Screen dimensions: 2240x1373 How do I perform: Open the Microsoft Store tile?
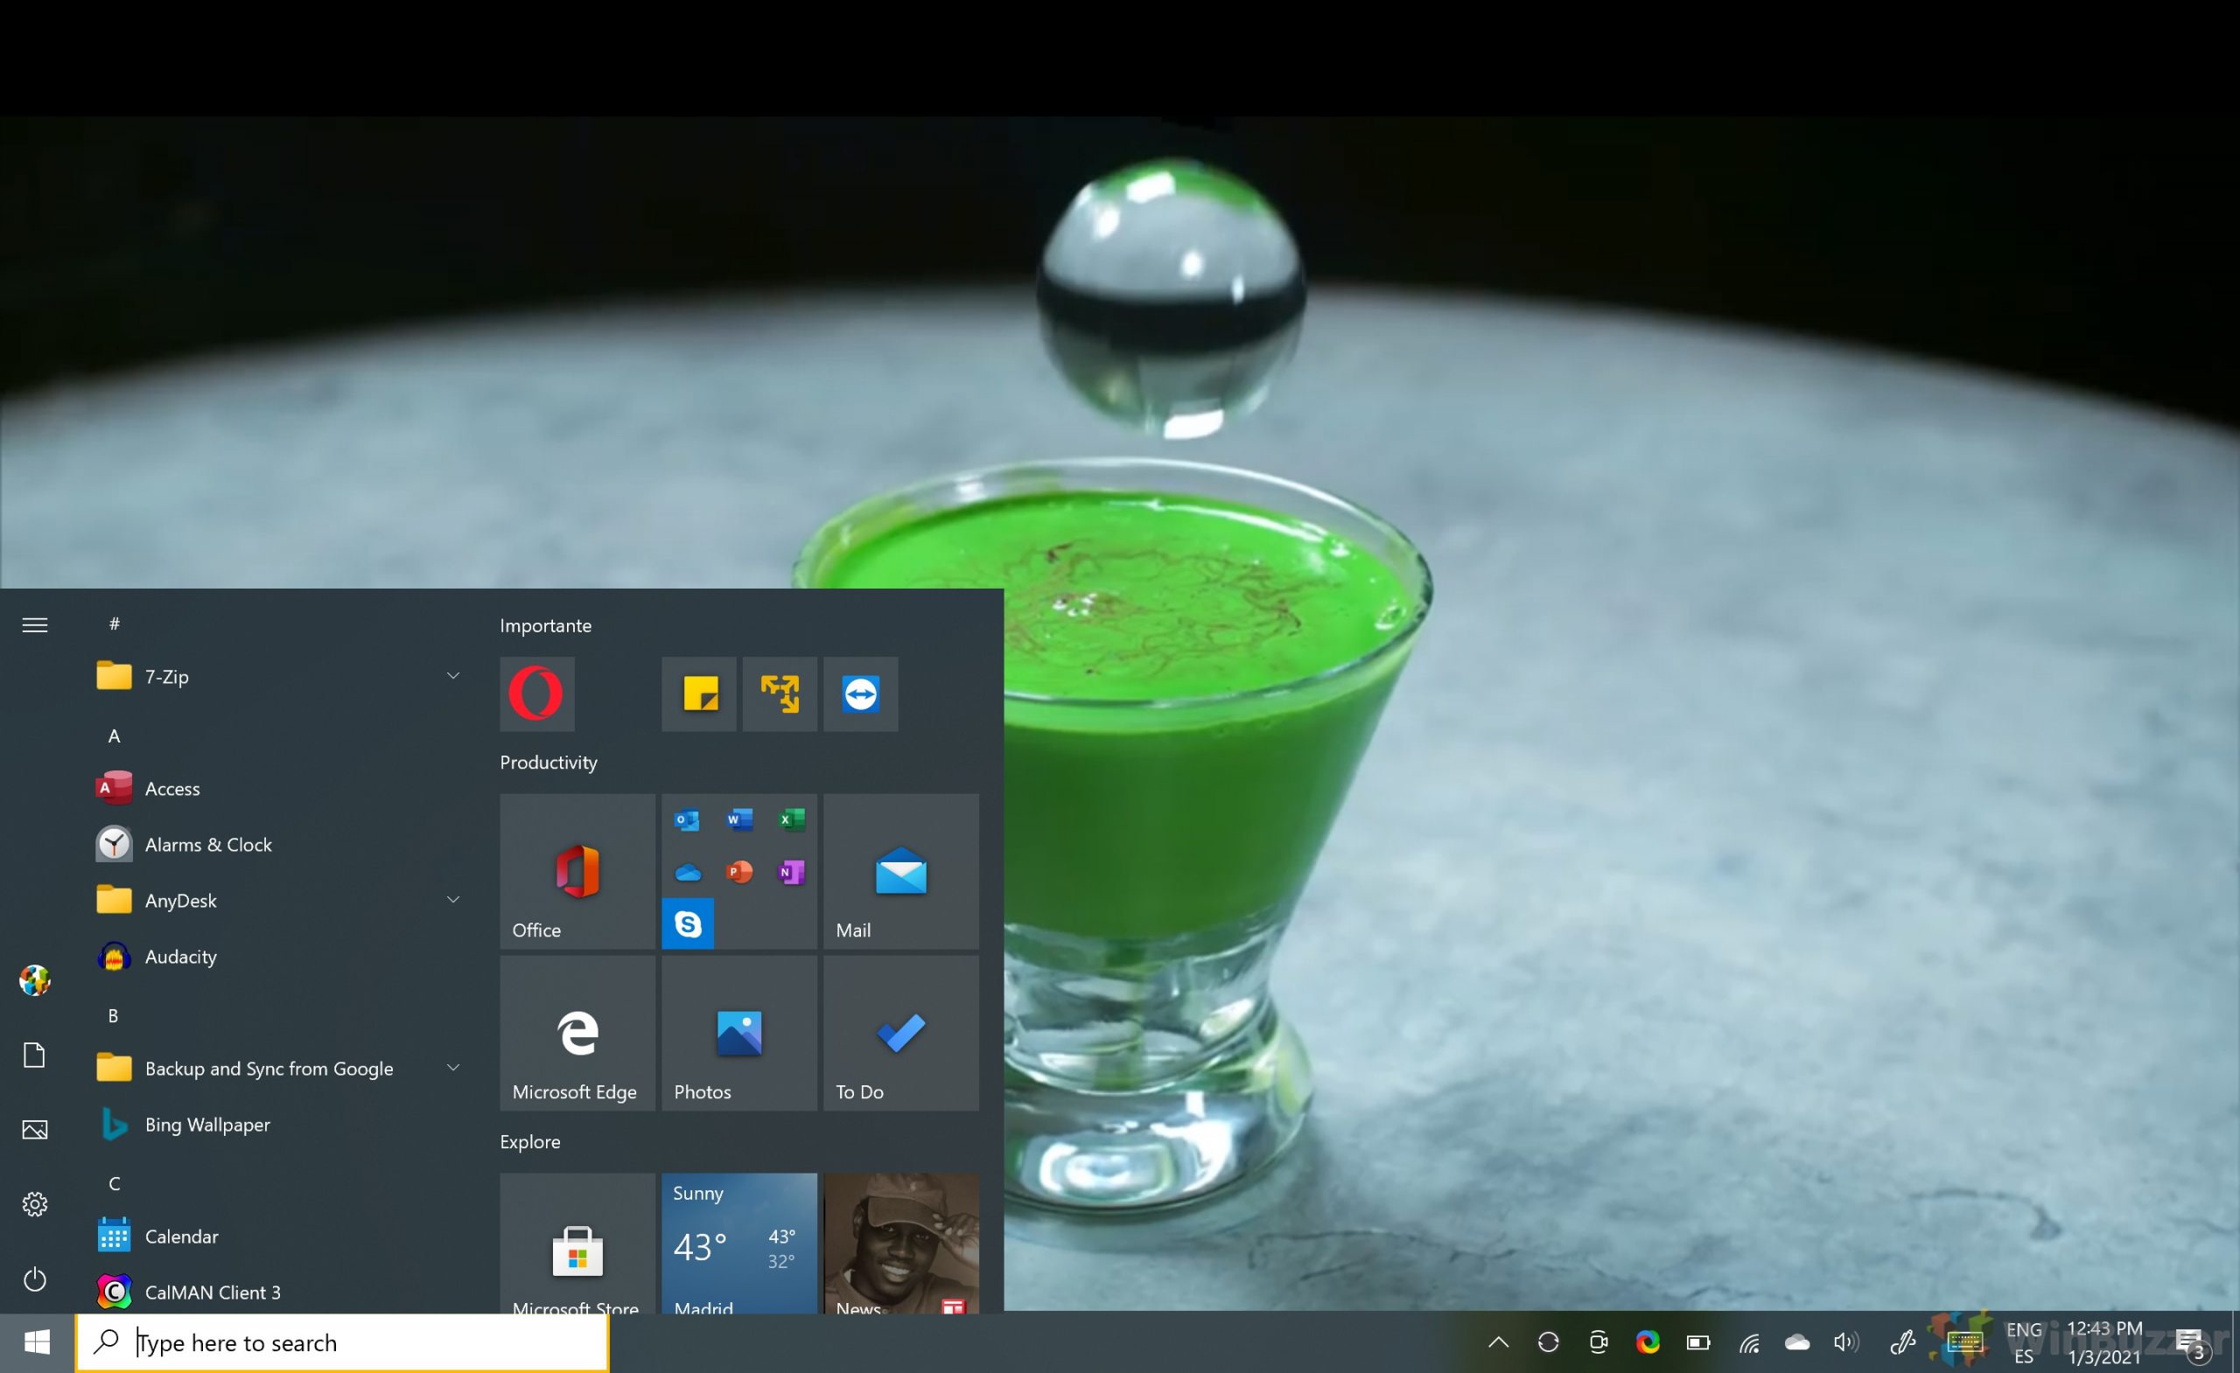[x=577, y=1242]
